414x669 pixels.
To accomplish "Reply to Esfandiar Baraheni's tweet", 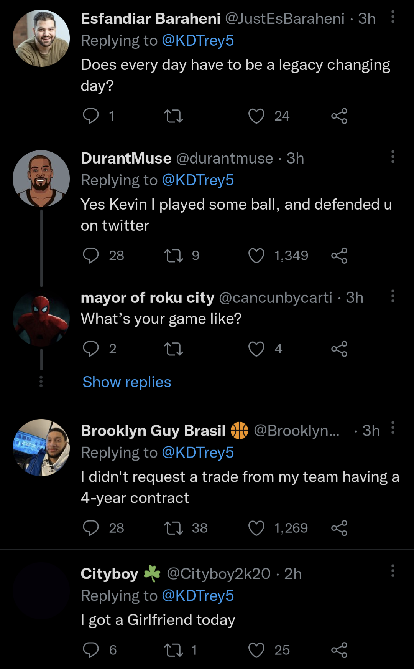I will click(91, 116).
